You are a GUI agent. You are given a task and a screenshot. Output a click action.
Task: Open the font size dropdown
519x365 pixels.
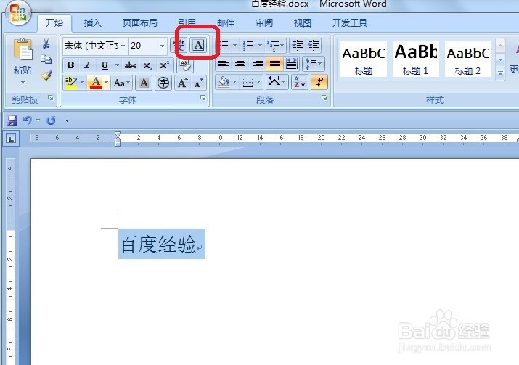(x=162, y=45)
